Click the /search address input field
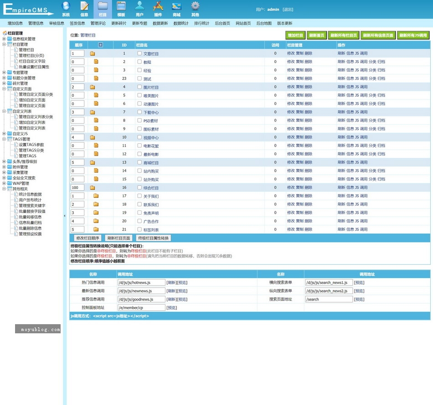This screenshot has width=433, height=405. (329, 299)
